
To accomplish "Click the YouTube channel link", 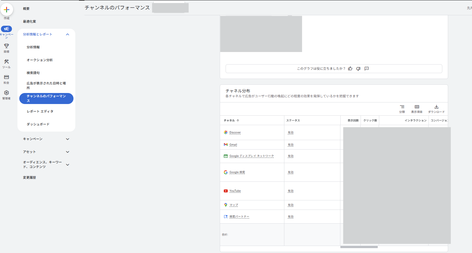I will [x=235, y=191].
